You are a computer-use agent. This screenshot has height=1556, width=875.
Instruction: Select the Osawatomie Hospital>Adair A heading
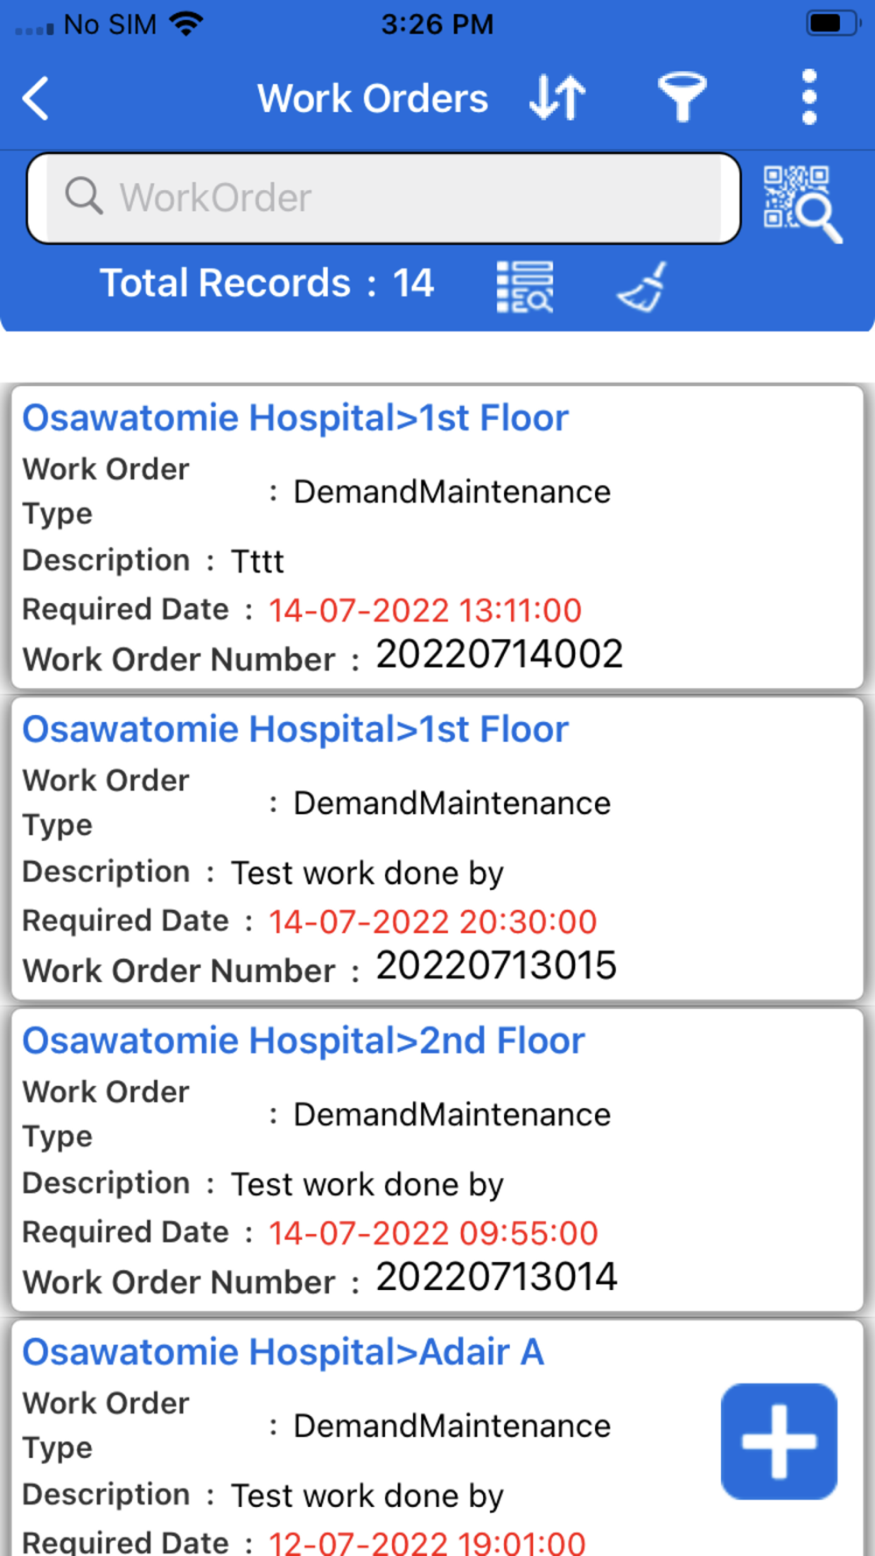click(283, 1352)
